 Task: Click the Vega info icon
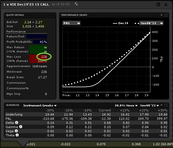click(x=16, y=131)
